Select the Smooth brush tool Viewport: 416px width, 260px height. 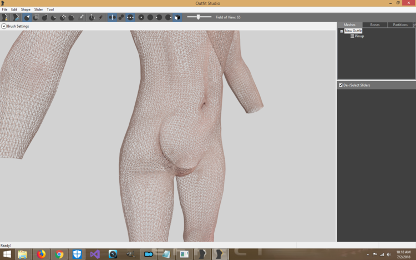pyautogui.click(x=72, y=17)
